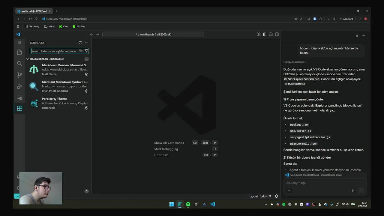The width and height of the screenshot is (384, 216).
Task: Go back in the browser
Action: 18,19
